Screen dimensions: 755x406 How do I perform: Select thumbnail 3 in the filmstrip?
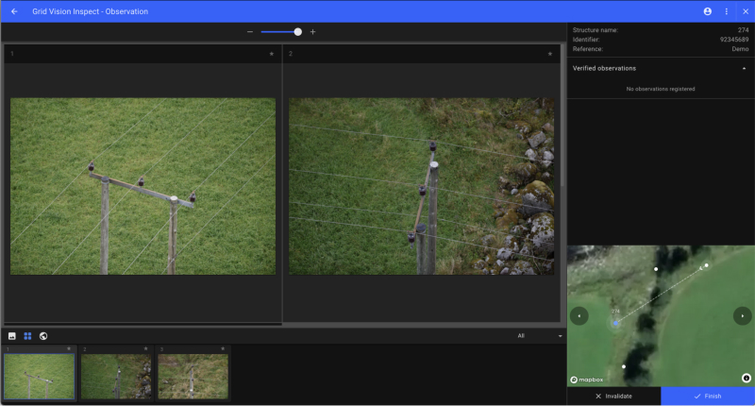pyautogui.click(x=193, y=376)
